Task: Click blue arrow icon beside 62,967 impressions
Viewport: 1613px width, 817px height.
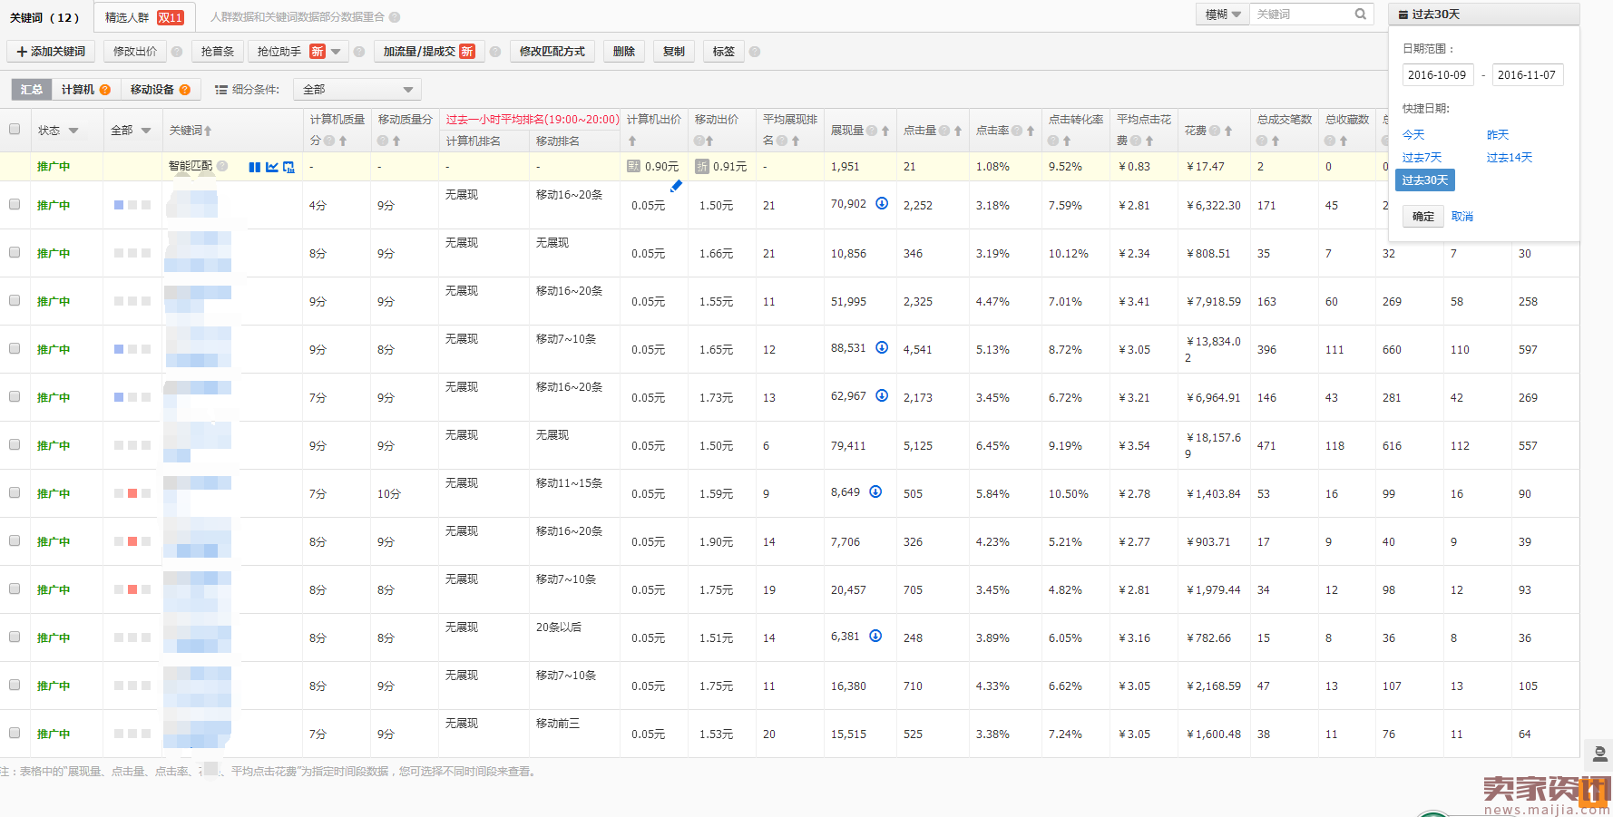Action: 882,395
